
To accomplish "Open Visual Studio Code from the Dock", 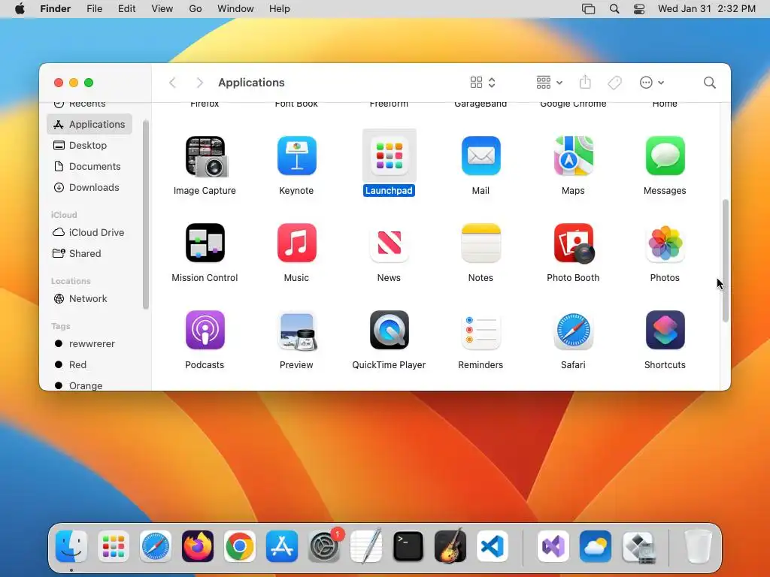I will click(492, 545).
